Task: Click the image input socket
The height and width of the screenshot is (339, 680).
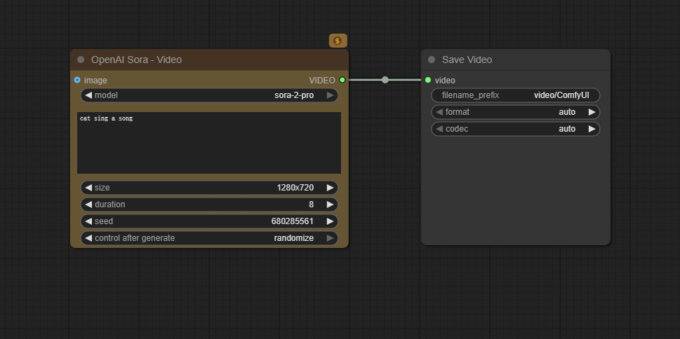Action: pos(77,81)
